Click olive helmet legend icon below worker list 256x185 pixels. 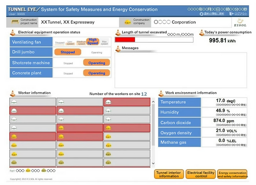[x=44, y=171]
